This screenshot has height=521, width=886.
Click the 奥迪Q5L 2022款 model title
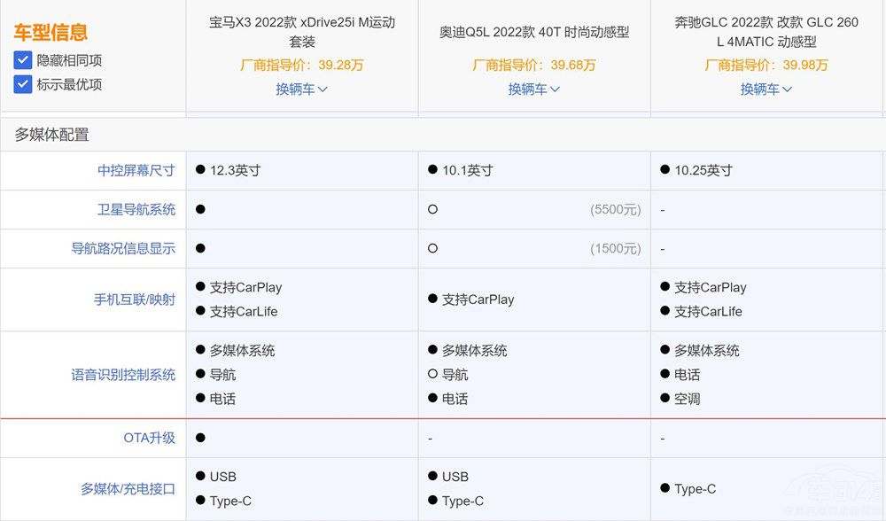click(x=533, y=32)
